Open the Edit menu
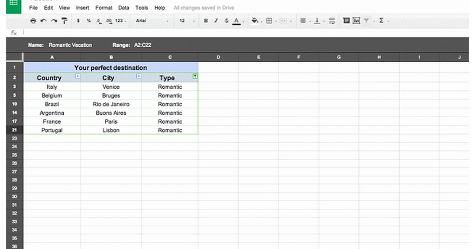 click(48, 8)
